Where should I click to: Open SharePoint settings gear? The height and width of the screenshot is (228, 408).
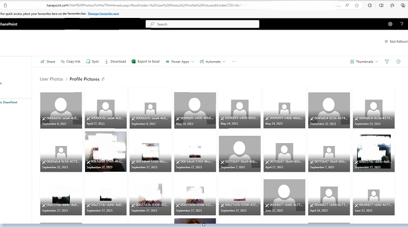click(391, 24)
